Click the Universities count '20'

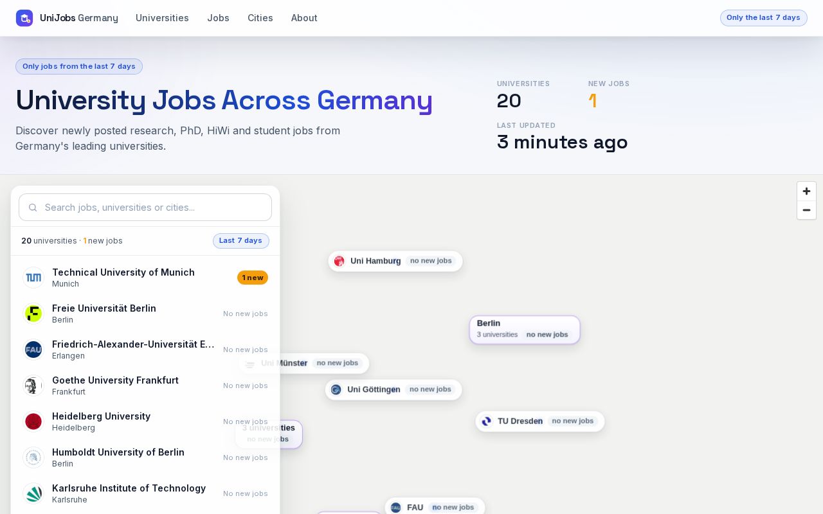pos(509,101)
